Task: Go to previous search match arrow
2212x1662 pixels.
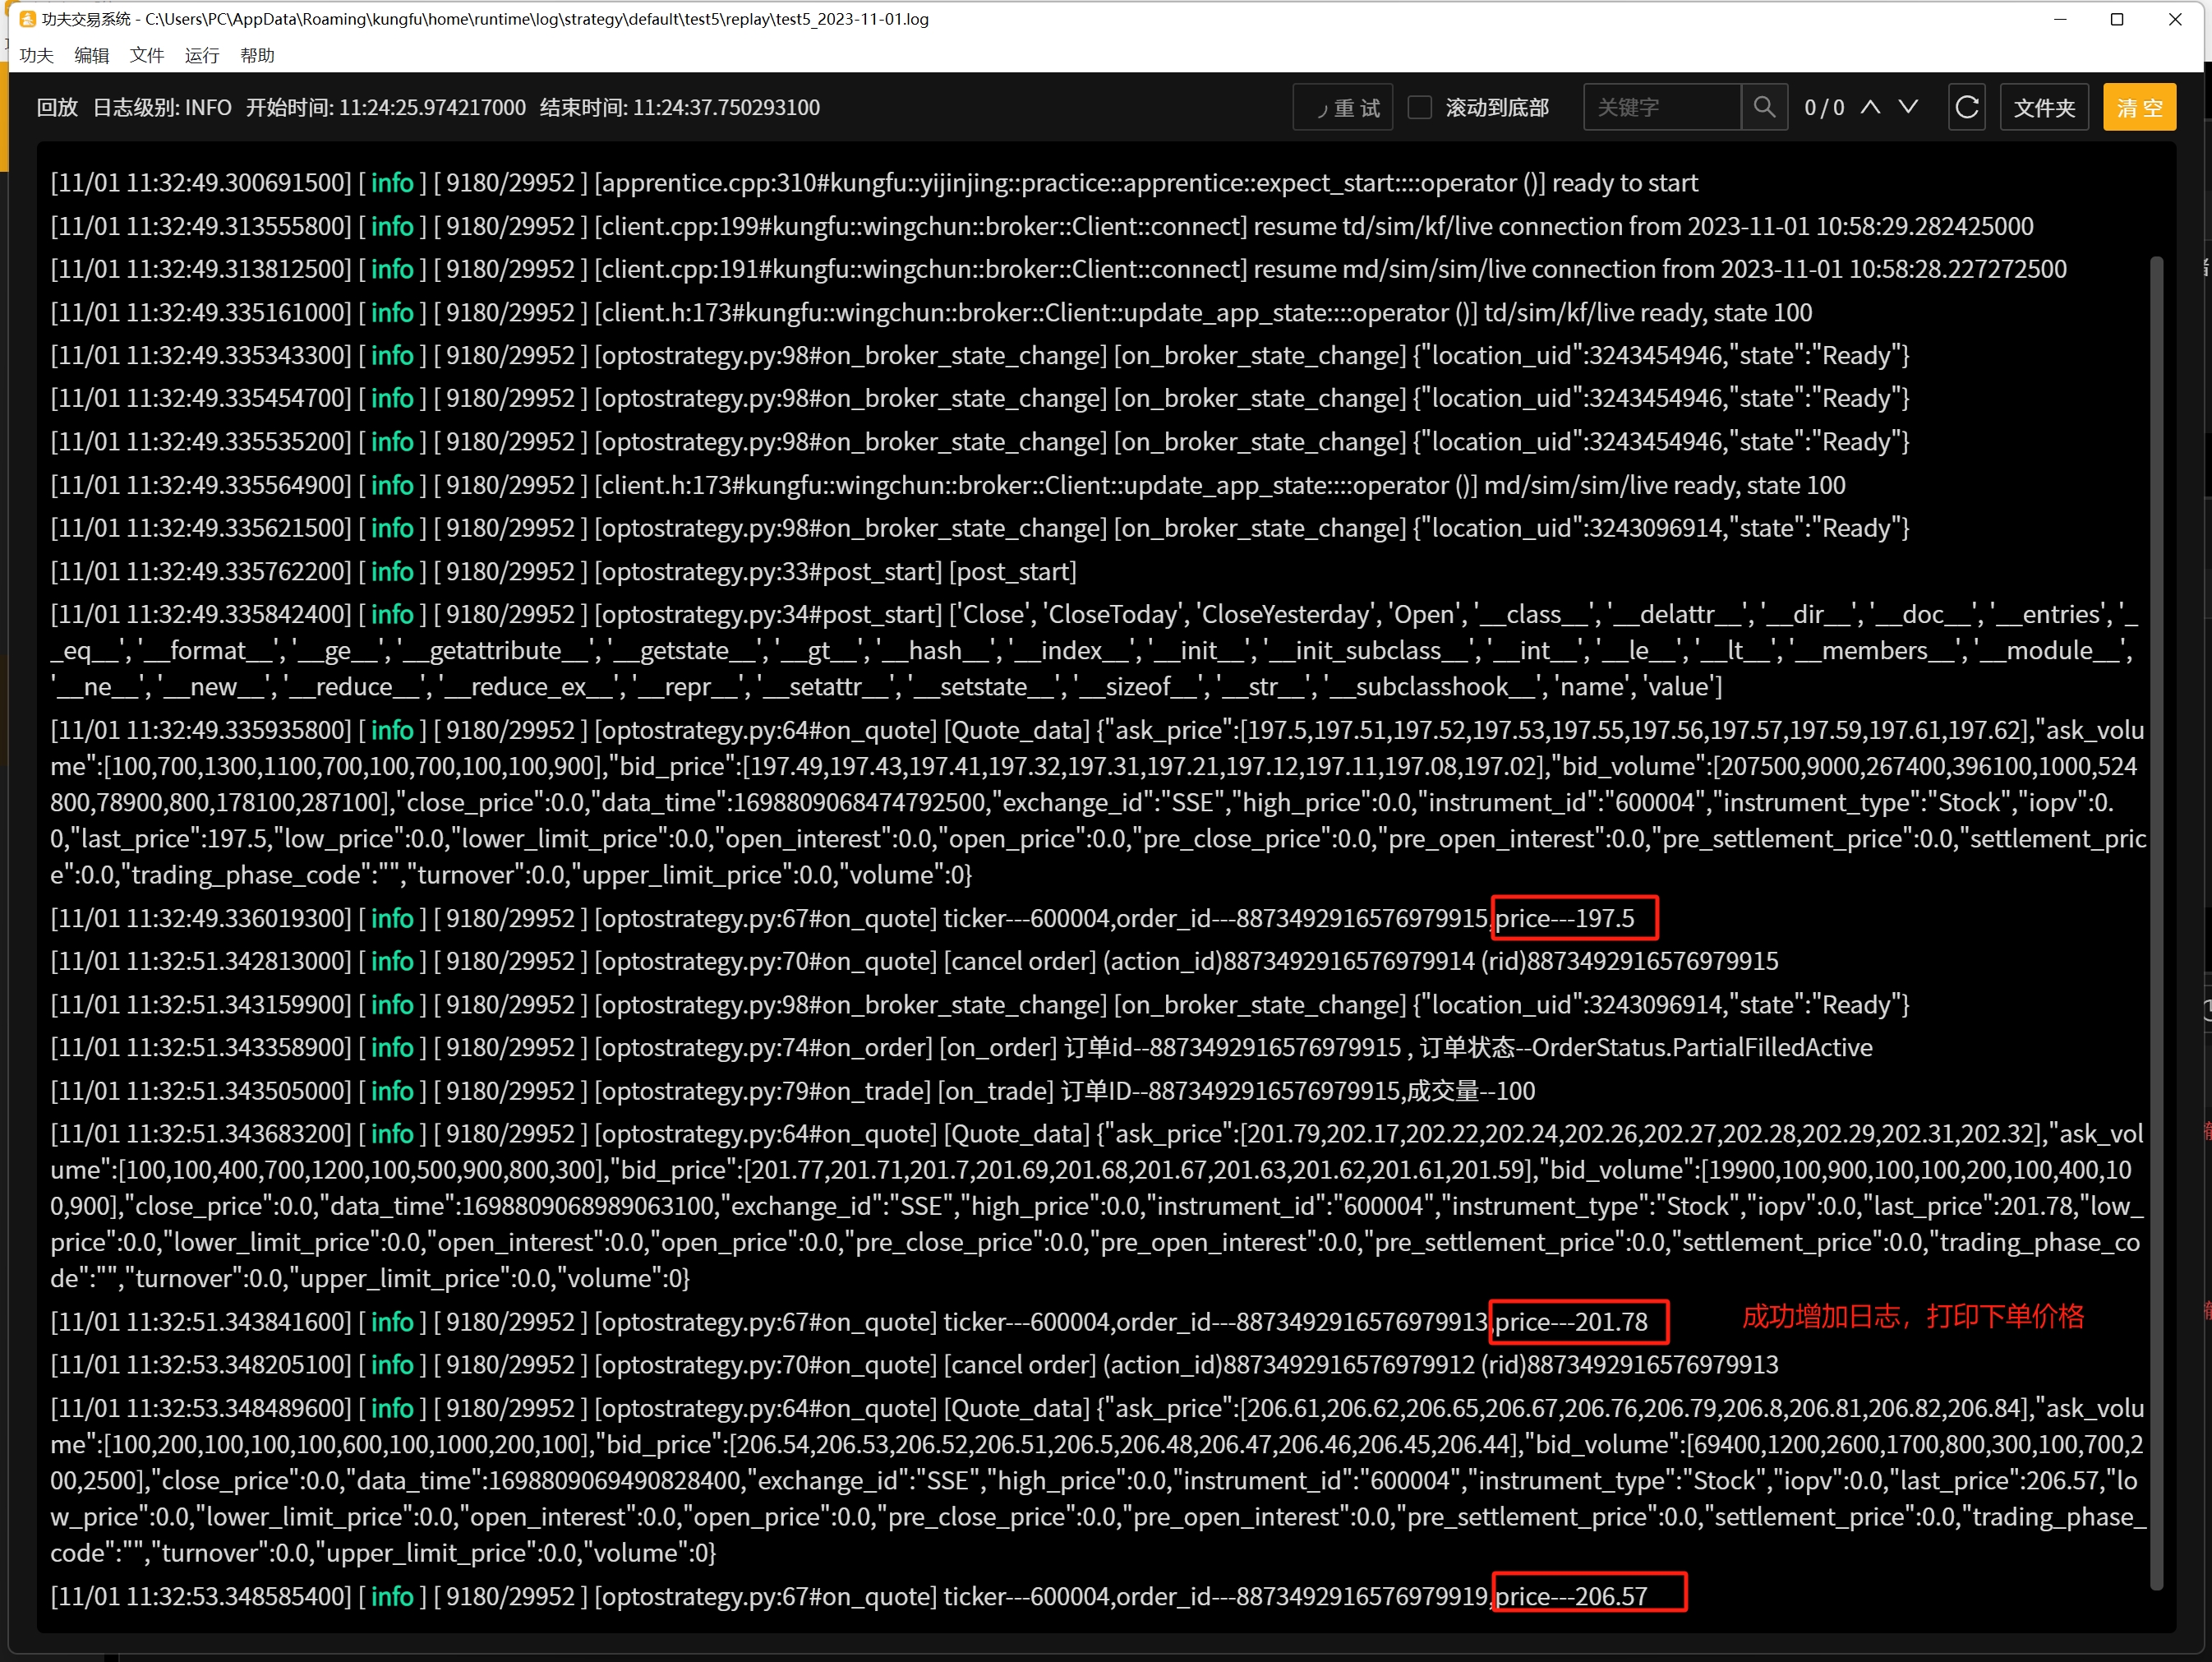Action: tap(1870, 106)
